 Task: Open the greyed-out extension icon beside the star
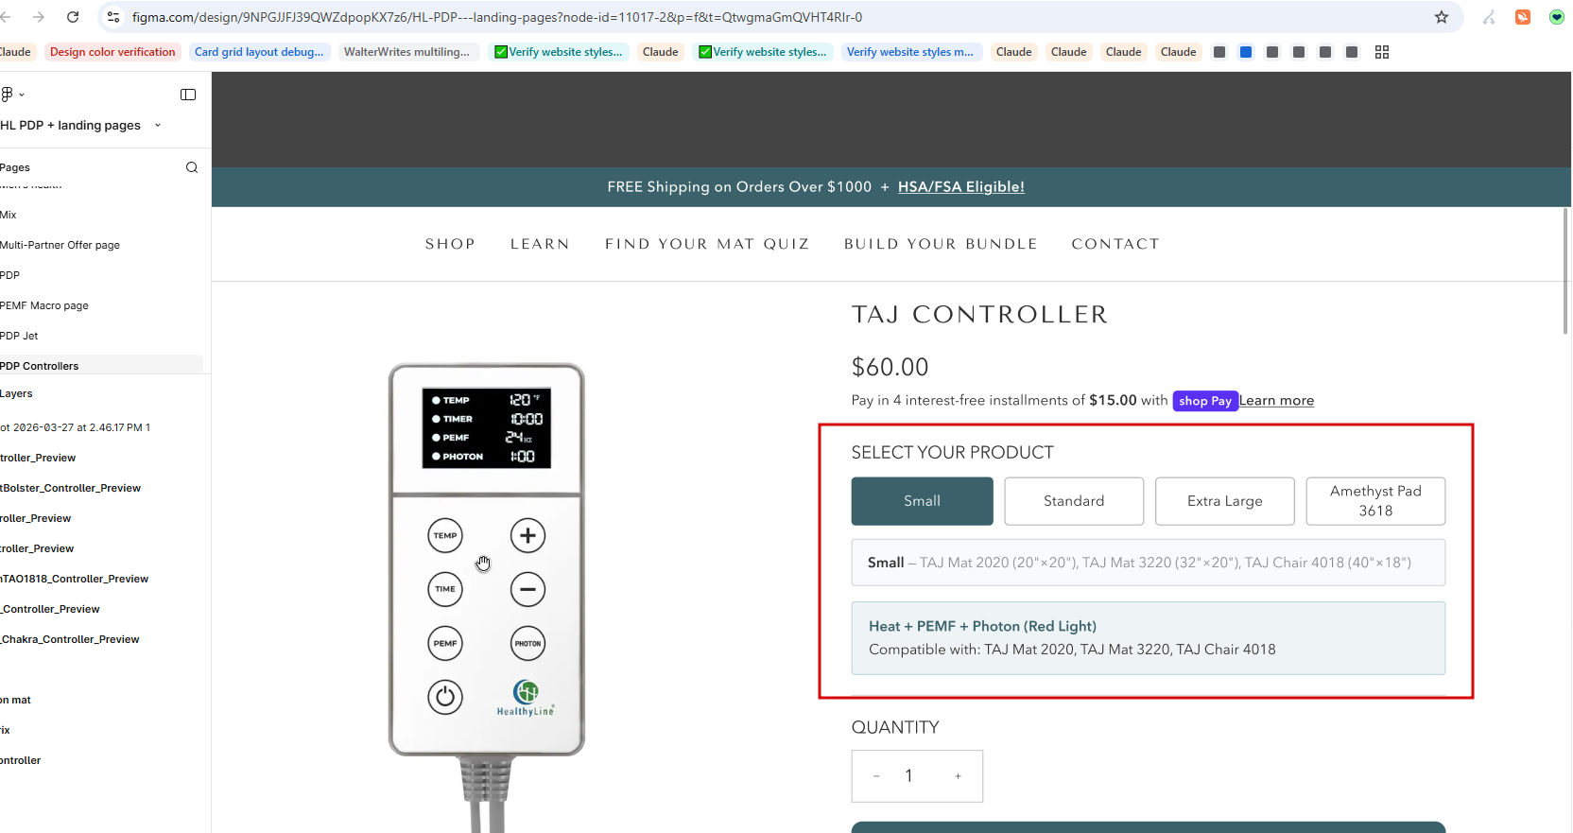(x=1489, y=17)
